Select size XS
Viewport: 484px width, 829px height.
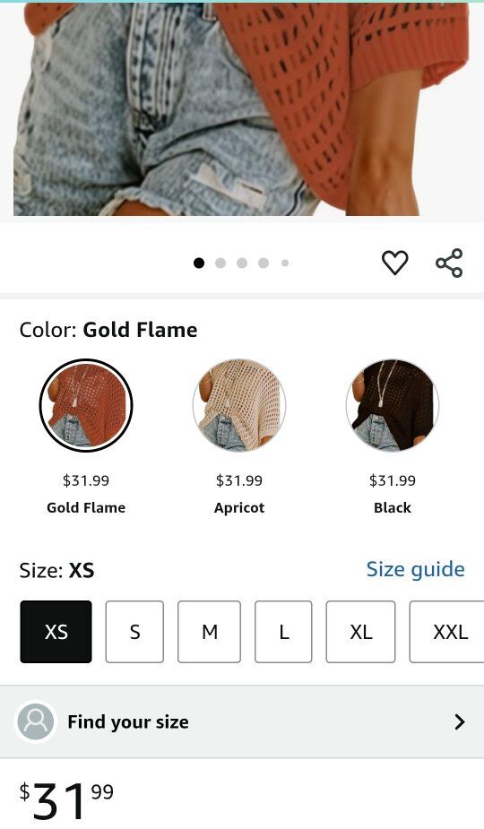point(56,631)
